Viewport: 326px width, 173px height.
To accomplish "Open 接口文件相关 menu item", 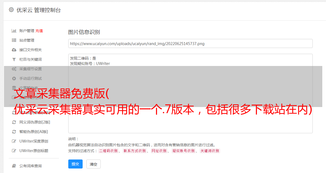I will 31,50.
